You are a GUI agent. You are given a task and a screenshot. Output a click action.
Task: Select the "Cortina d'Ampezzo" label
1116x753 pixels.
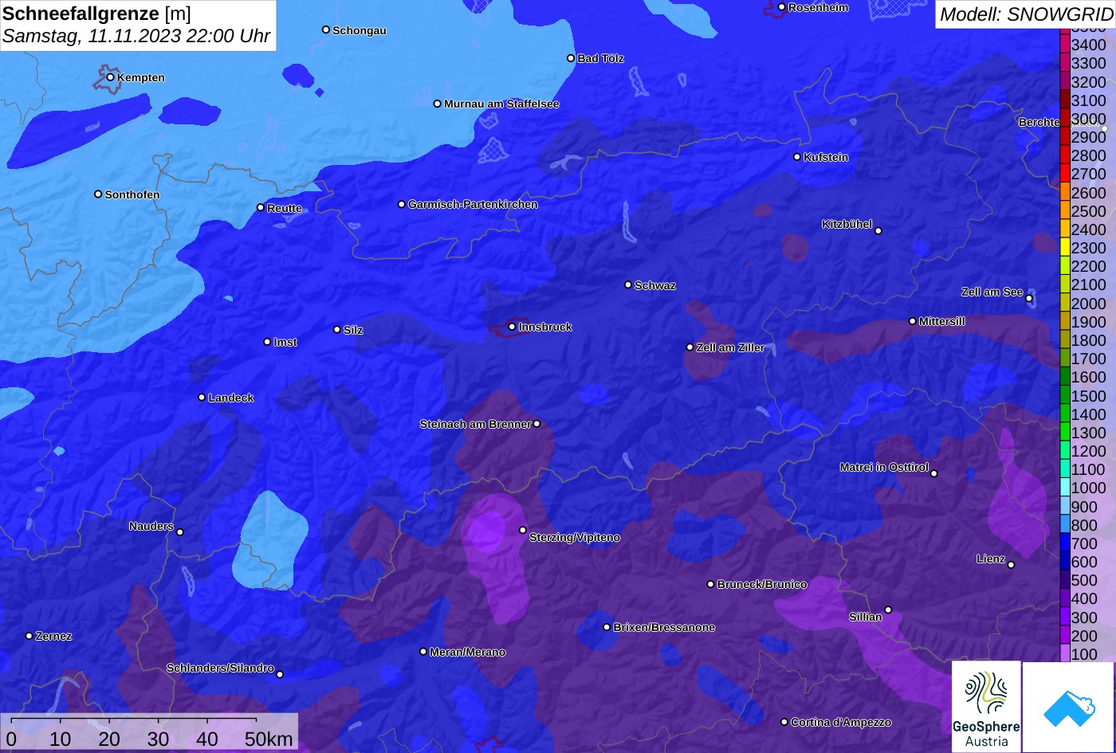(x=841, y=722)
